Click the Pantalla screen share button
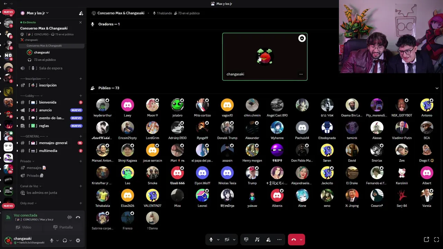 click(63, 227)
